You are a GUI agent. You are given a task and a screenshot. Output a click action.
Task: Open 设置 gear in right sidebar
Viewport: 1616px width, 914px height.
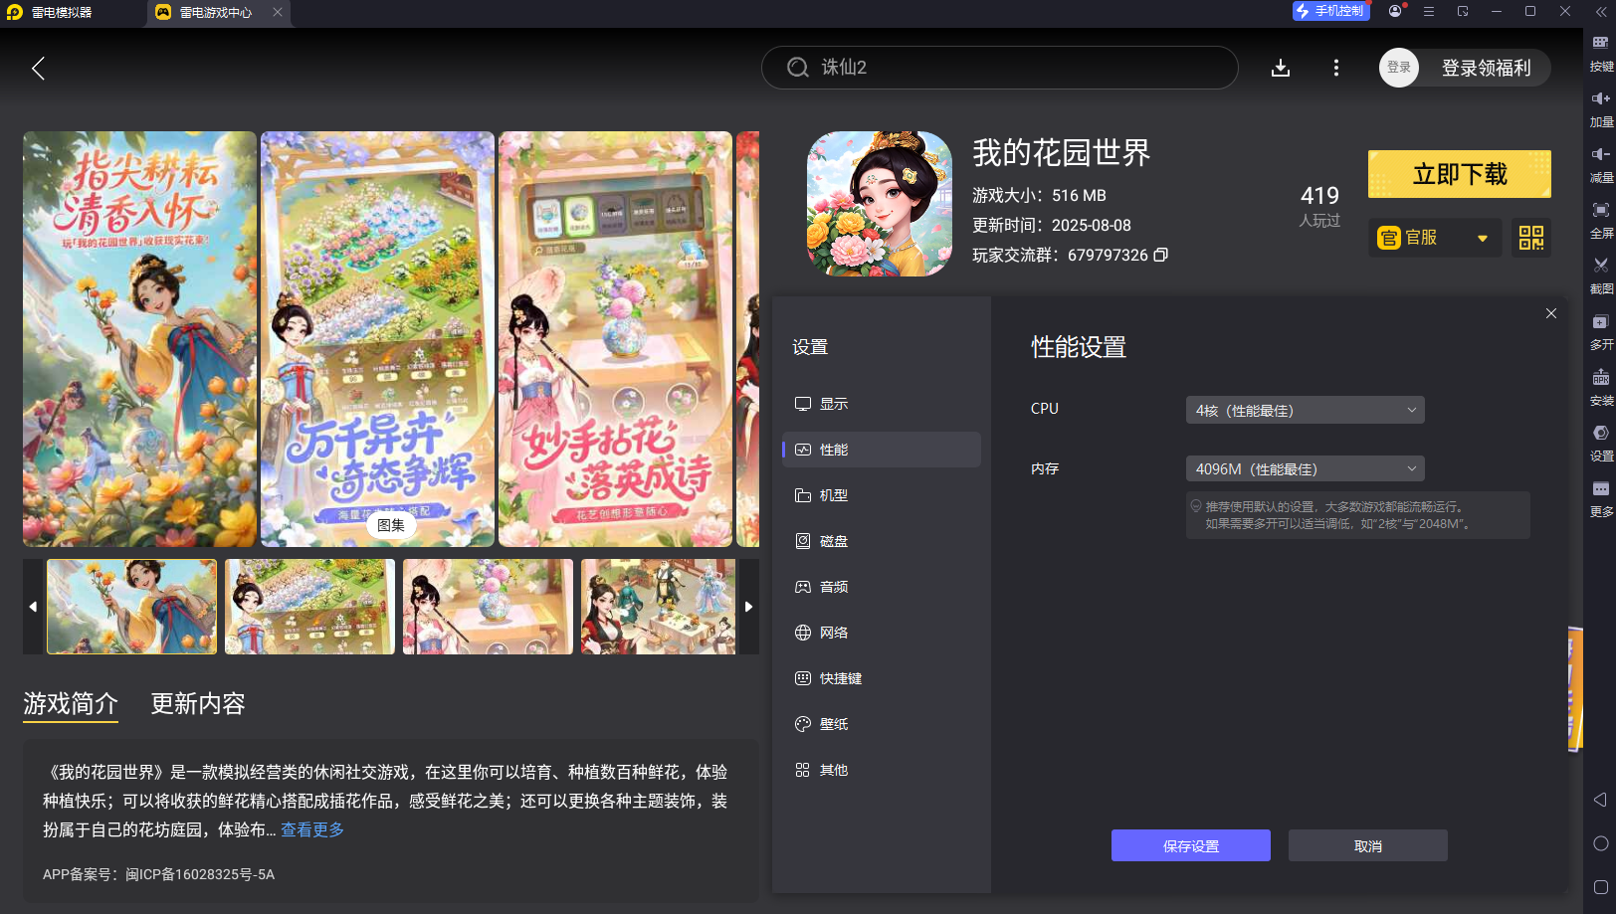tap(1601, 444)
